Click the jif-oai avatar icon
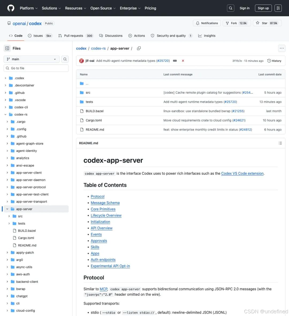The image size is (289, 316). (x=81, y=61)
